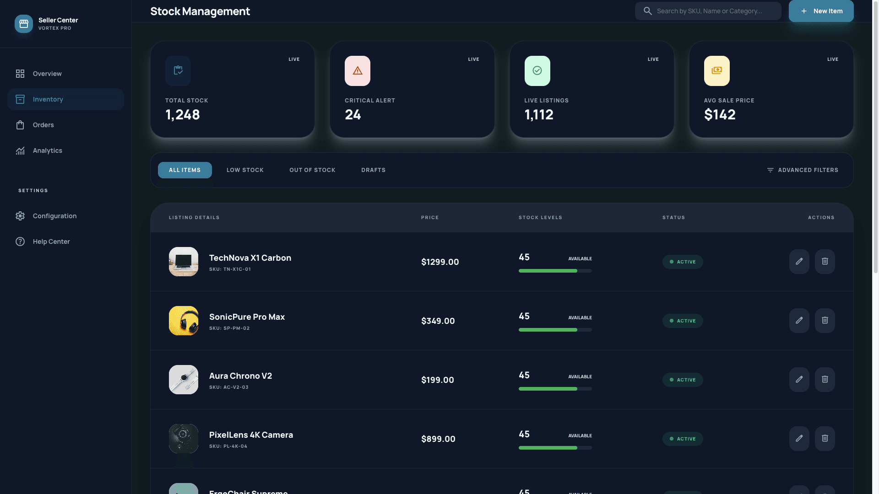The width and height of the screenshot is (879, 494).
Task: Delete the SonicPure Pro Max listing
Action: pyautogui.click(x=825, y=320)
